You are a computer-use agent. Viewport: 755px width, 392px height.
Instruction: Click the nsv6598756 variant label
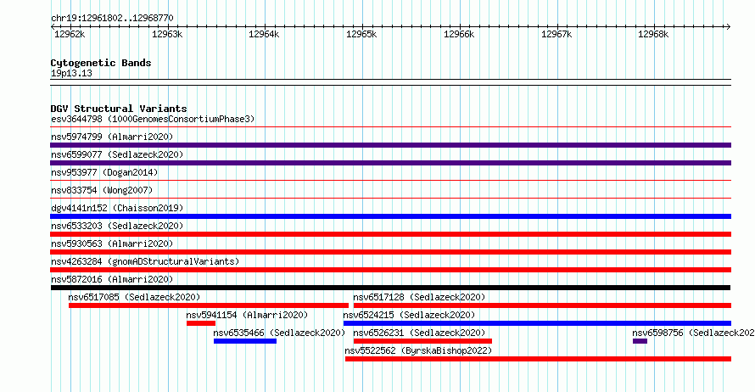[693, 333]
